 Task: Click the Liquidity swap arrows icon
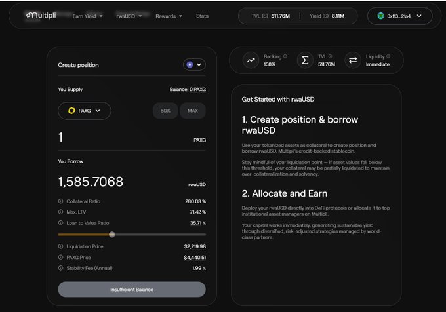click(353, 60)
